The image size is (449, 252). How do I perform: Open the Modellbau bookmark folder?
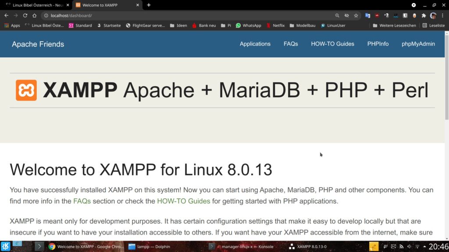point(303,25)
